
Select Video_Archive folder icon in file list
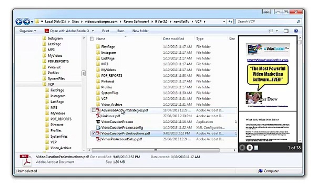point(98,104)
